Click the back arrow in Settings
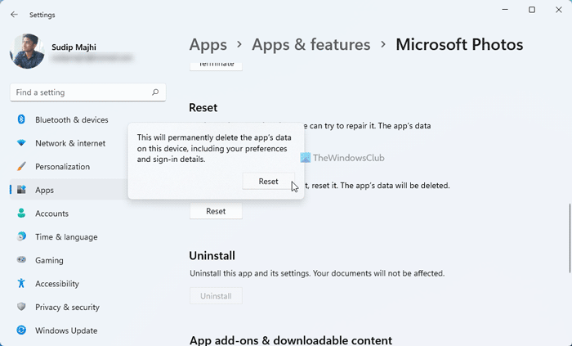Viewport: 572px width, 346px height. (x=14, y=15)
